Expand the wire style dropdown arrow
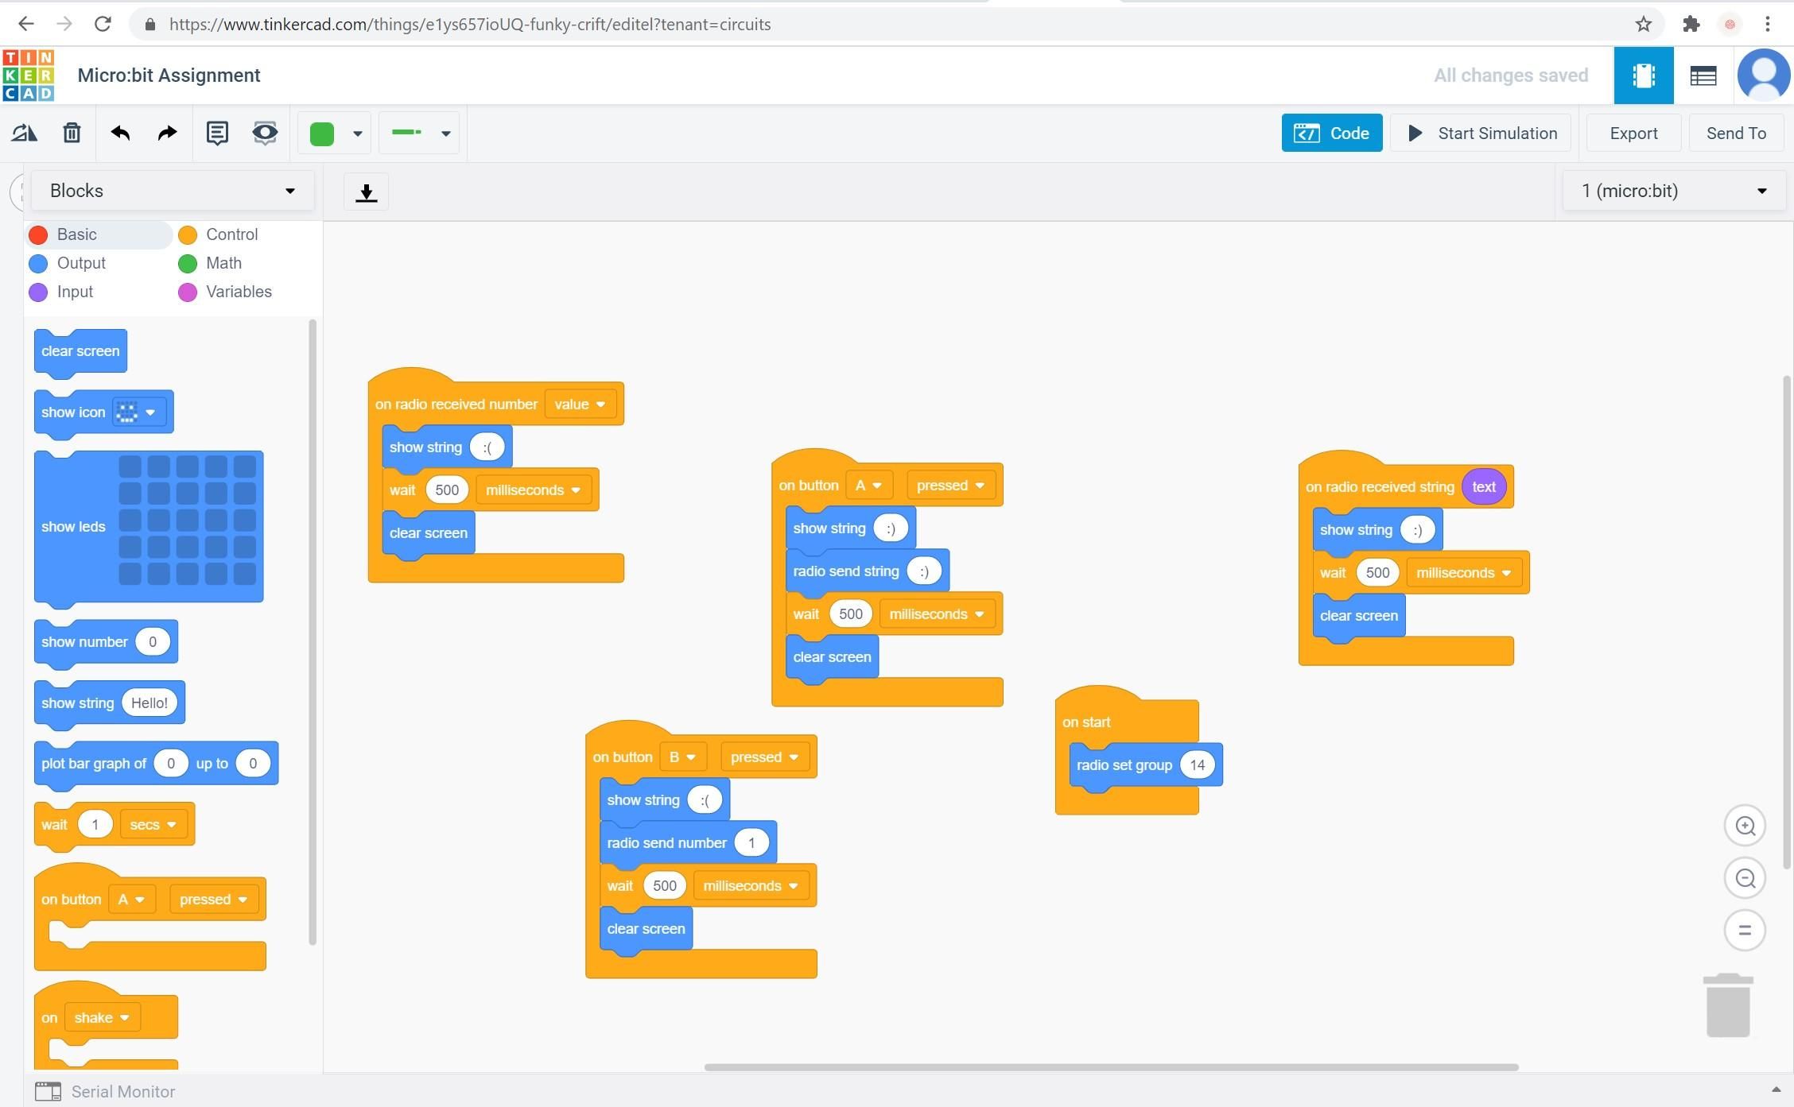1794x1107 pixels. coord(445,133)
